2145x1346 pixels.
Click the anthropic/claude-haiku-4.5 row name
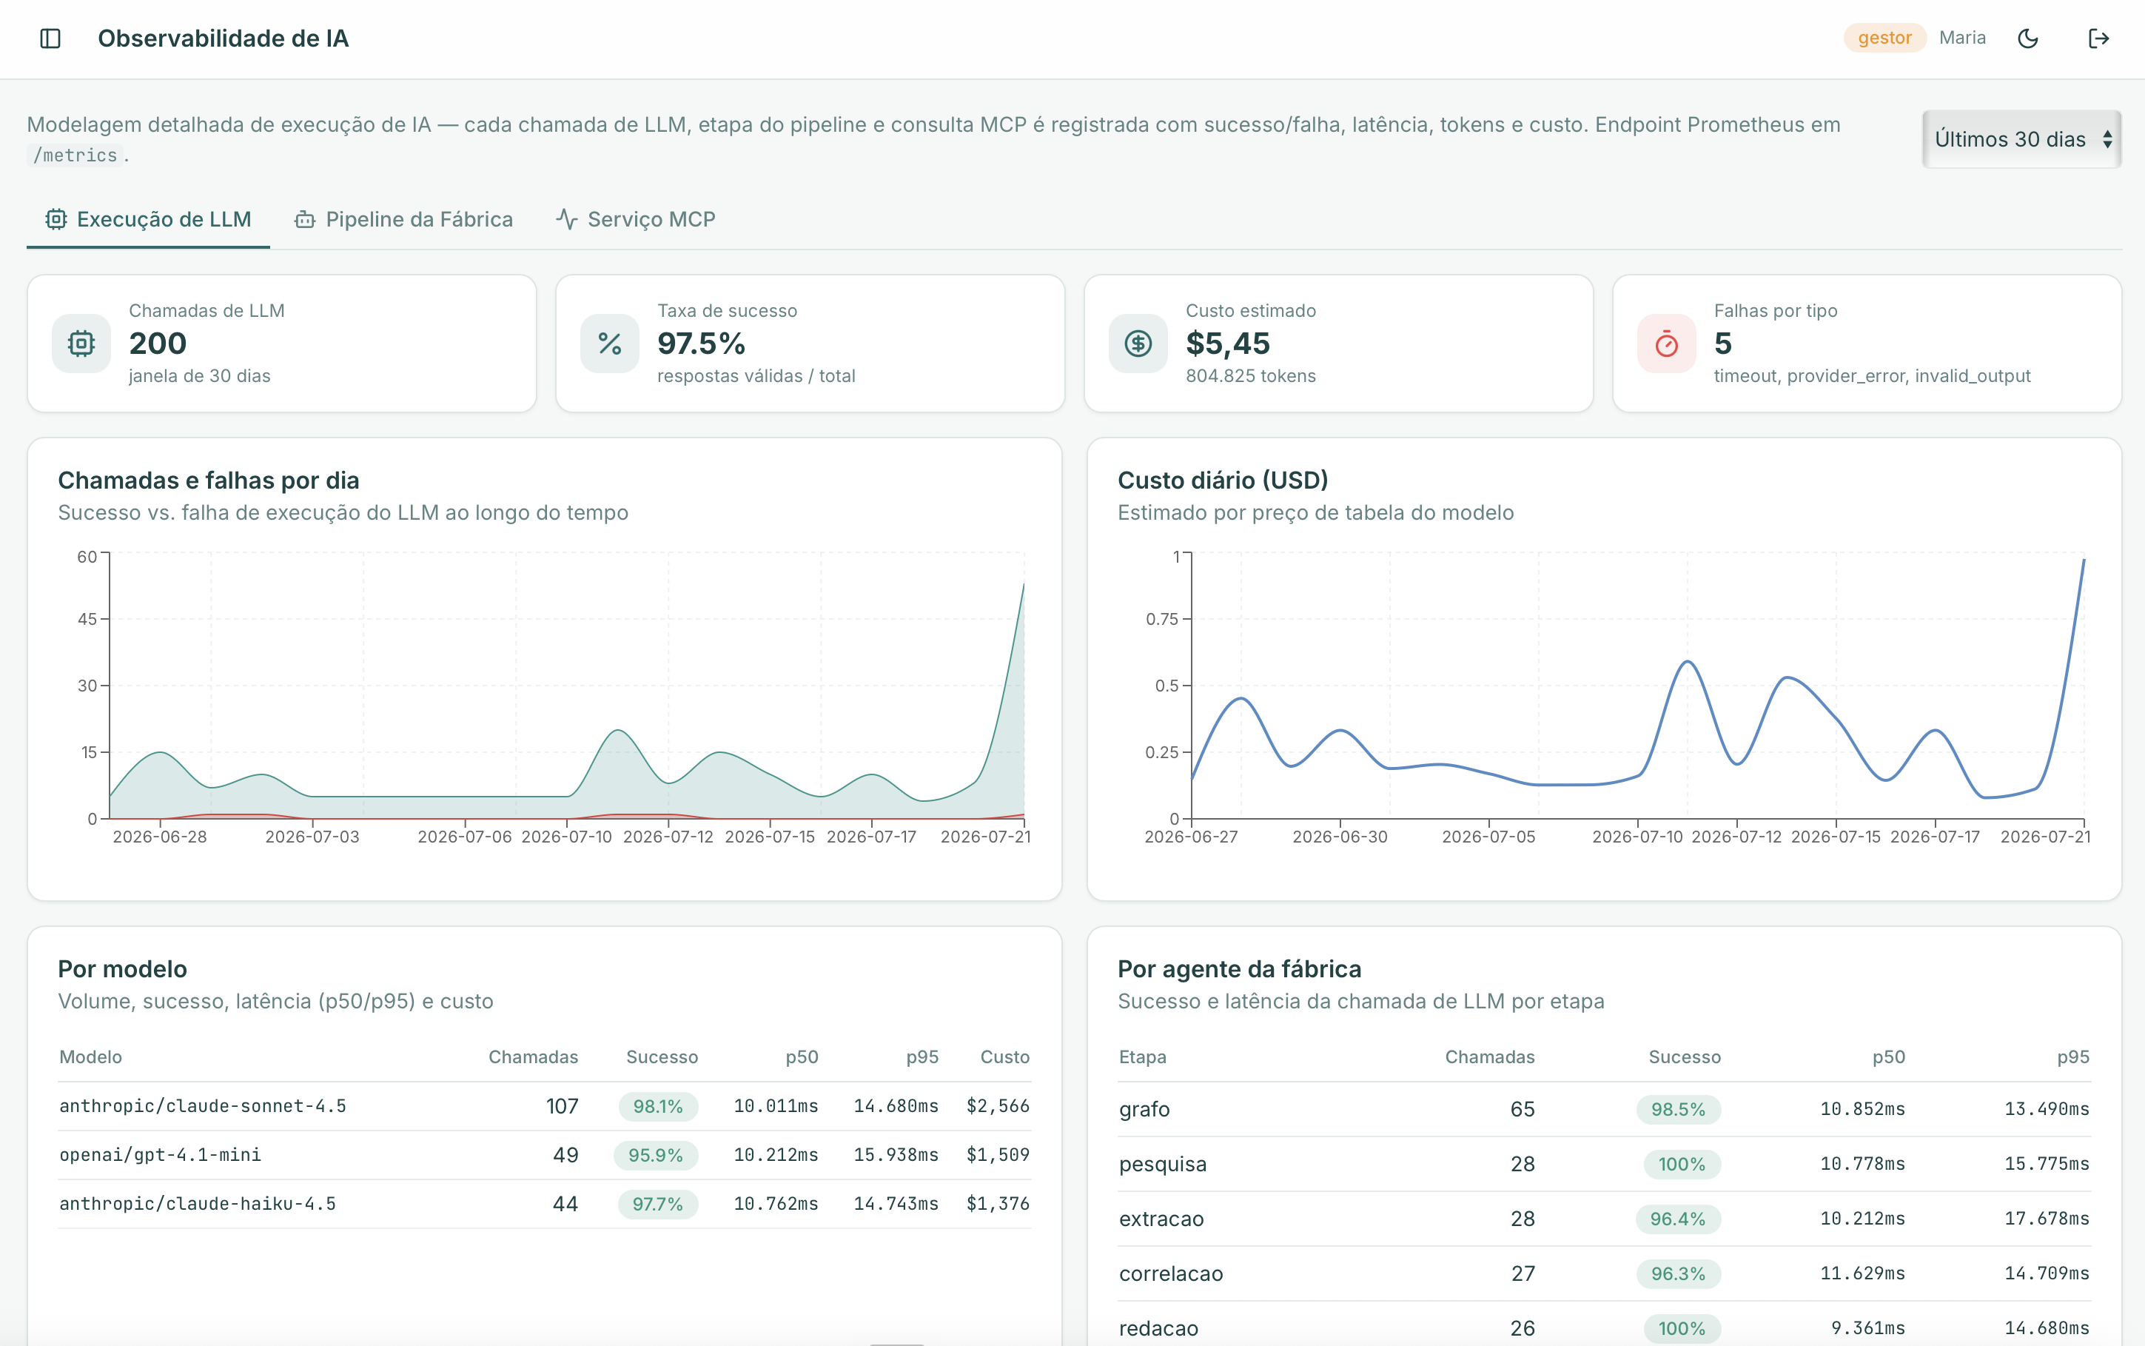tap(198, 1204)
